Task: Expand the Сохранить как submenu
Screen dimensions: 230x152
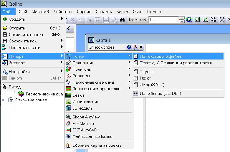Action: coord(33,41)
